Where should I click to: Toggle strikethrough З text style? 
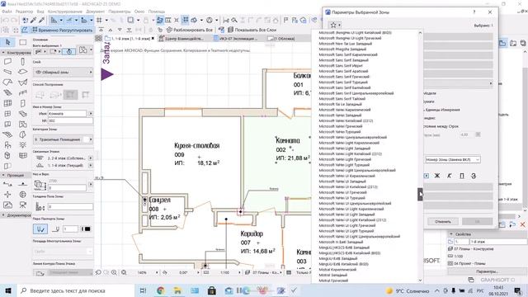[474, 176]
